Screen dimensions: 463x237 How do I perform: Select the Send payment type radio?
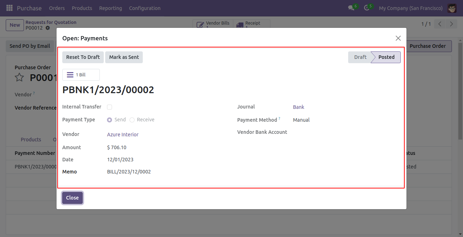(x=109, y=120)
